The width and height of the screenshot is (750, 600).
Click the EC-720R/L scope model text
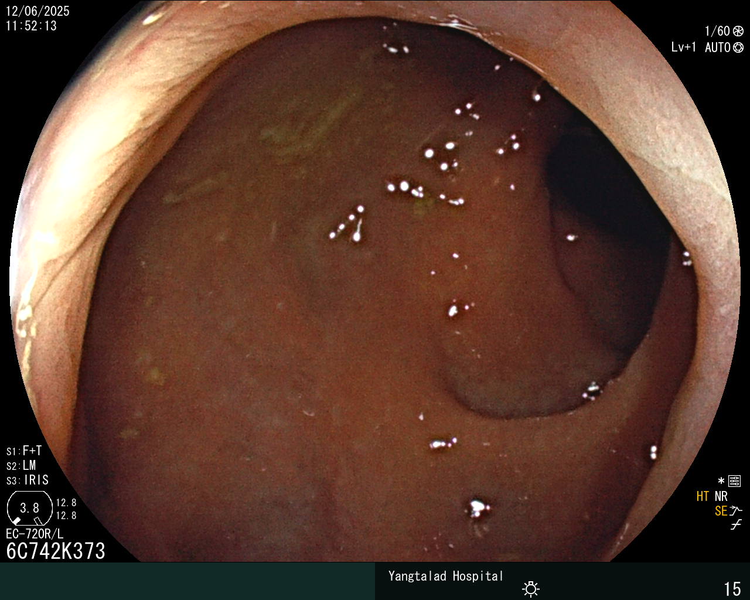pos(35,534)
